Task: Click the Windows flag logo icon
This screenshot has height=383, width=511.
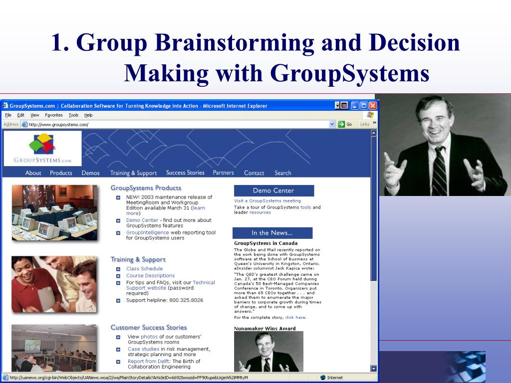Action: 370,115
